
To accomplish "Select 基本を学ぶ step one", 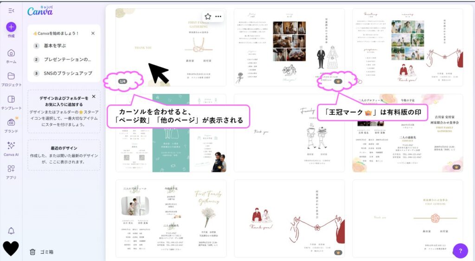I will 55,46.
